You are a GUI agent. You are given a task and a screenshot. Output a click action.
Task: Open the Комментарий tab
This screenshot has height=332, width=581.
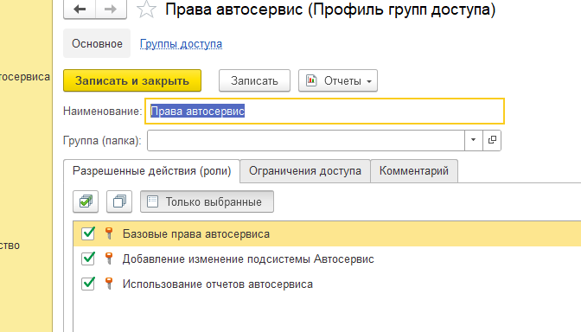pyautogui.click(x=414, y=171)
